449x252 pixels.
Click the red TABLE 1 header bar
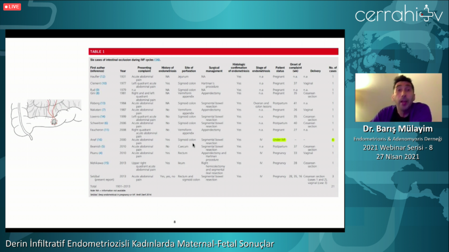[x=213, y=51]
